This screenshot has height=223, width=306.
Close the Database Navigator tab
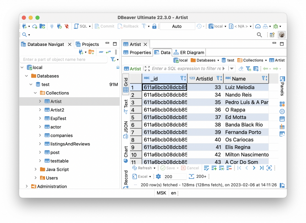[x=70, y=44]
